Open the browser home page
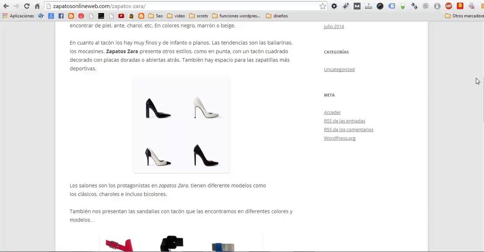The image size is (484, 252). click(37, 6)
